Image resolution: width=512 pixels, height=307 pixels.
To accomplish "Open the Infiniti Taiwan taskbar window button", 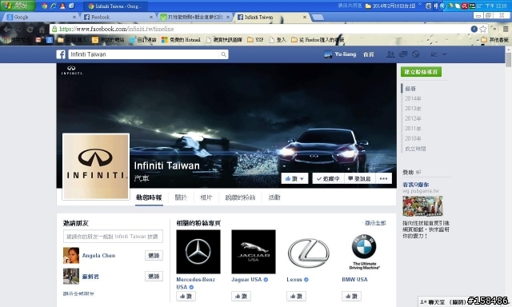I will tap(115, 6).
